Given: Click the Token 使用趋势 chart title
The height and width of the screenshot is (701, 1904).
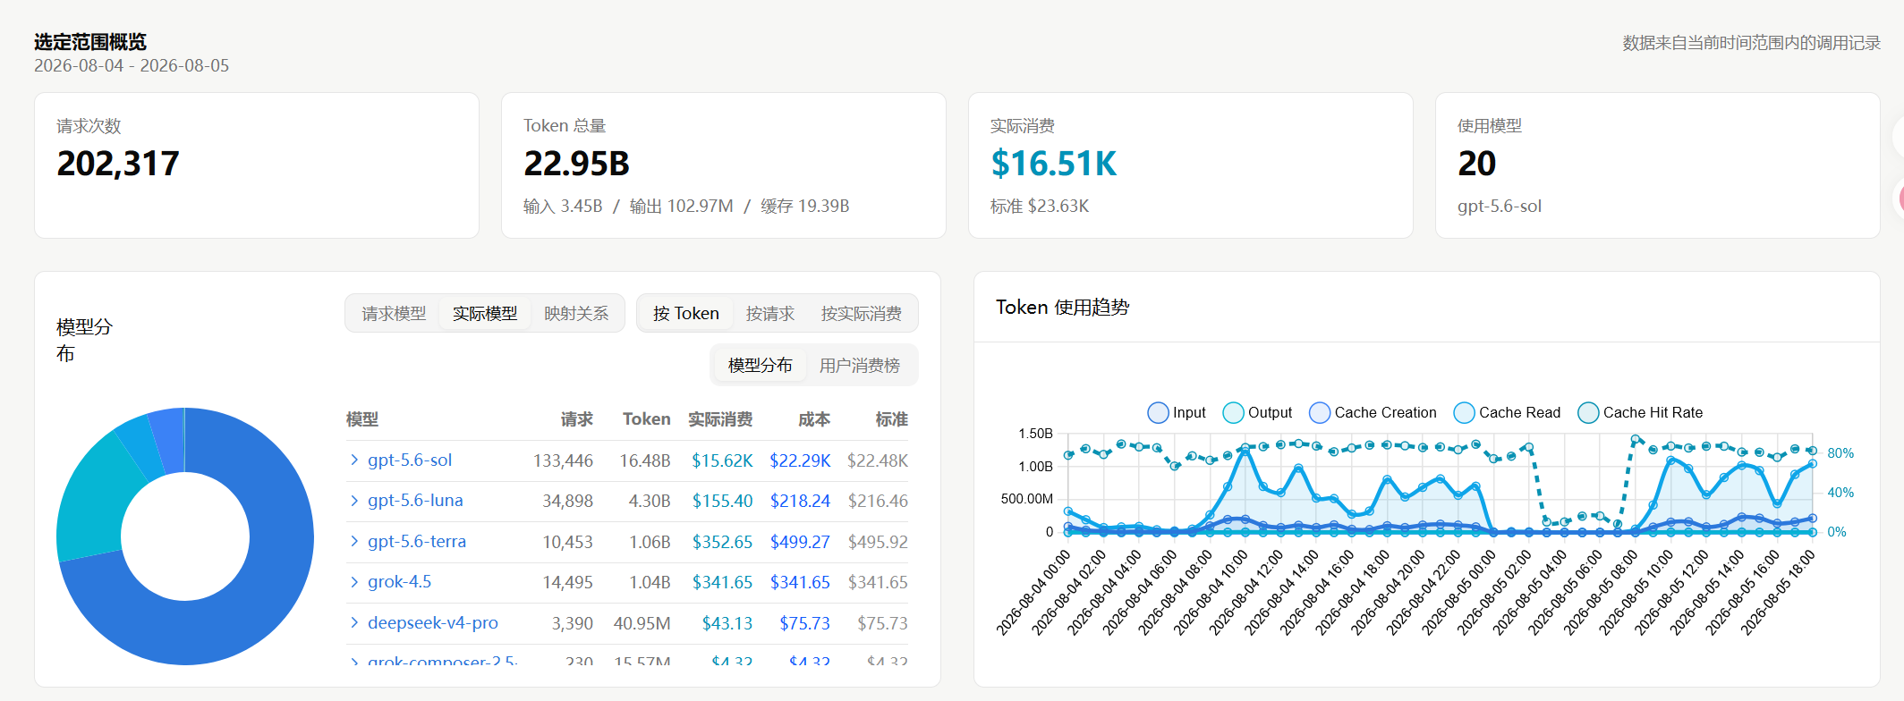Looking at the screenshot, I should click(x=1063, y=307).
